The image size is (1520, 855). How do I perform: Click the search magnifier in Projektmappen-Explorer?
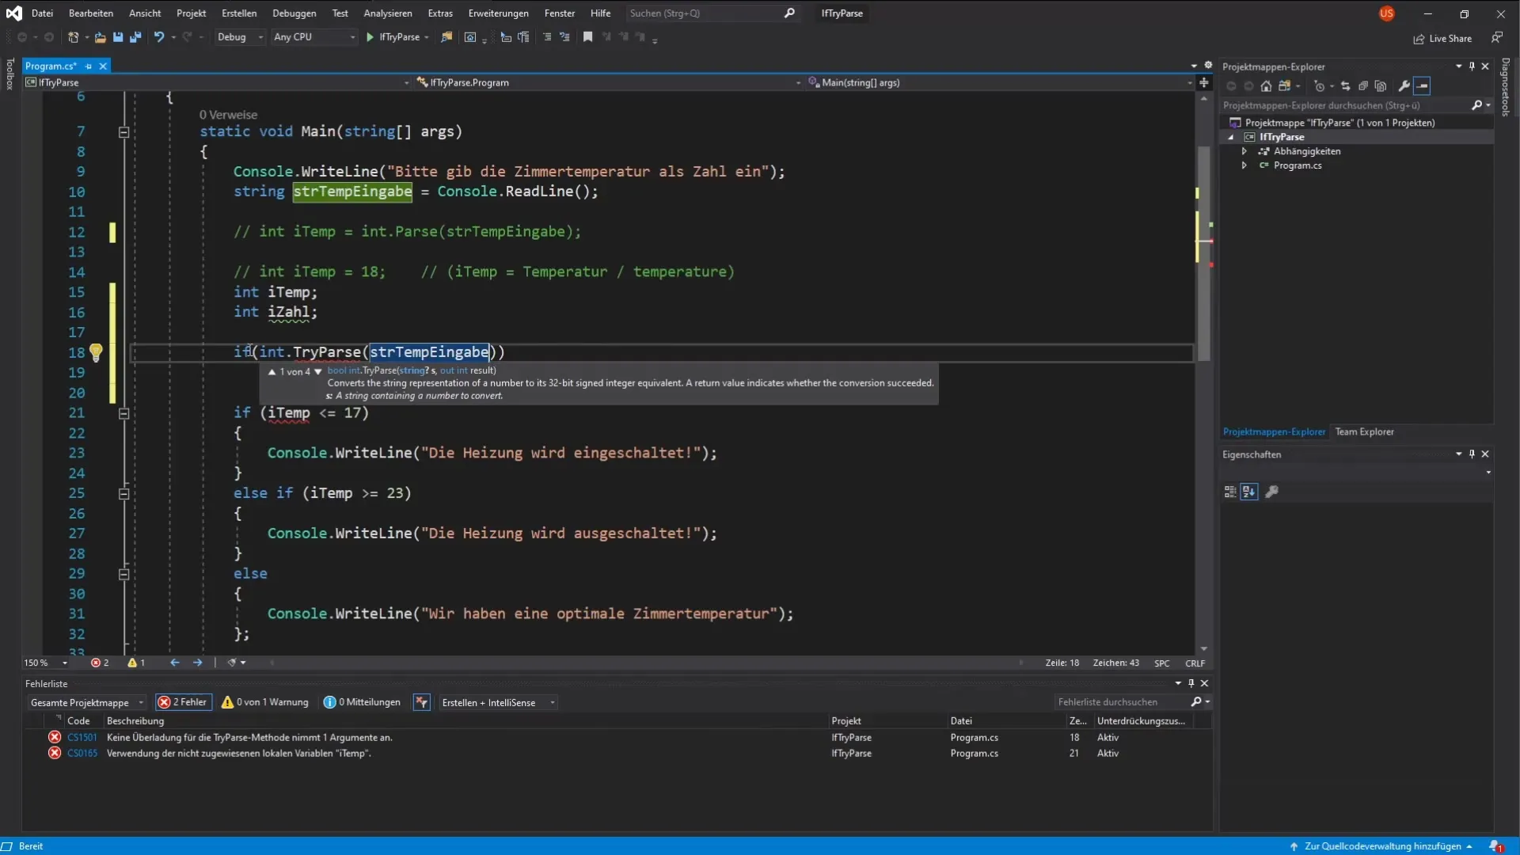coord(1476,105)
